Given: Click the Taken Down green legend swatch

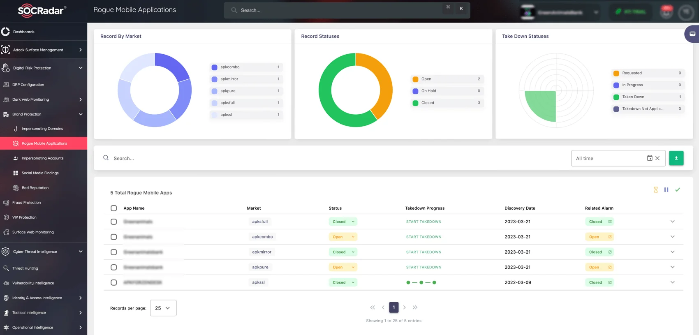Looking at the screenshot, I should [x=616, y=97].
